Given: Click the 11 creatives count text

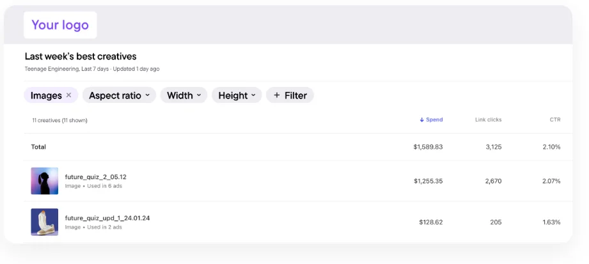Looking at the screenshot, I should 59,120.
